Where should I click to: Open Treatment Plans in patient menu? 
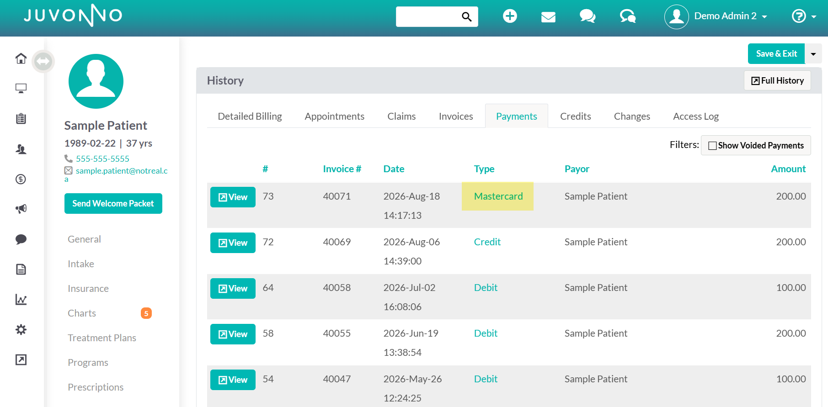click(x=102, y=338)
